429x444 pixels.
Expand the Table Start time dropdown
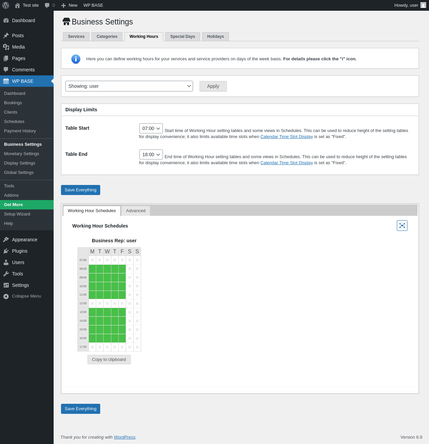coord(151,128)
